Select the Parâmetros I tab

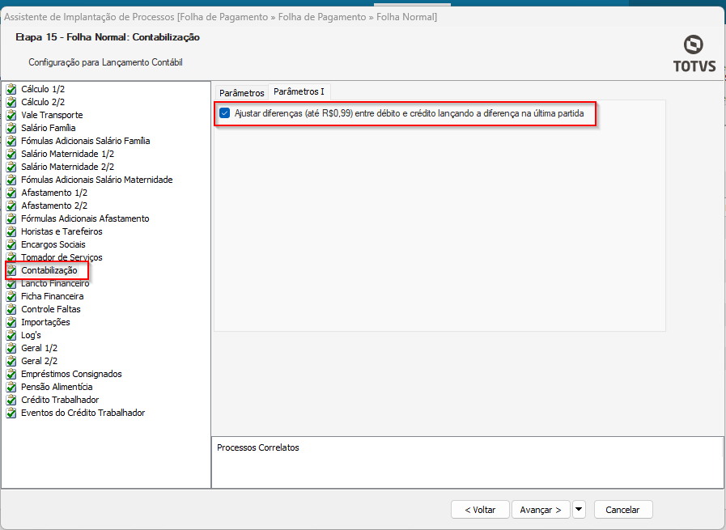tap(299, 92)
